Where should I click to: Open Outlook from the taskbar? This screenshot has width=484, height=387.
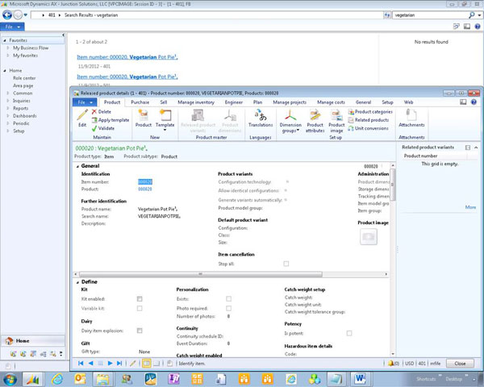coord(80,379)
